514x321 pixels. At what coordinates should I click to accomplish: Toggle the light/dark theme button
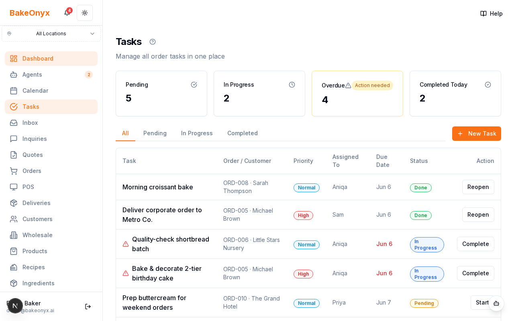[x=85, y=13]
